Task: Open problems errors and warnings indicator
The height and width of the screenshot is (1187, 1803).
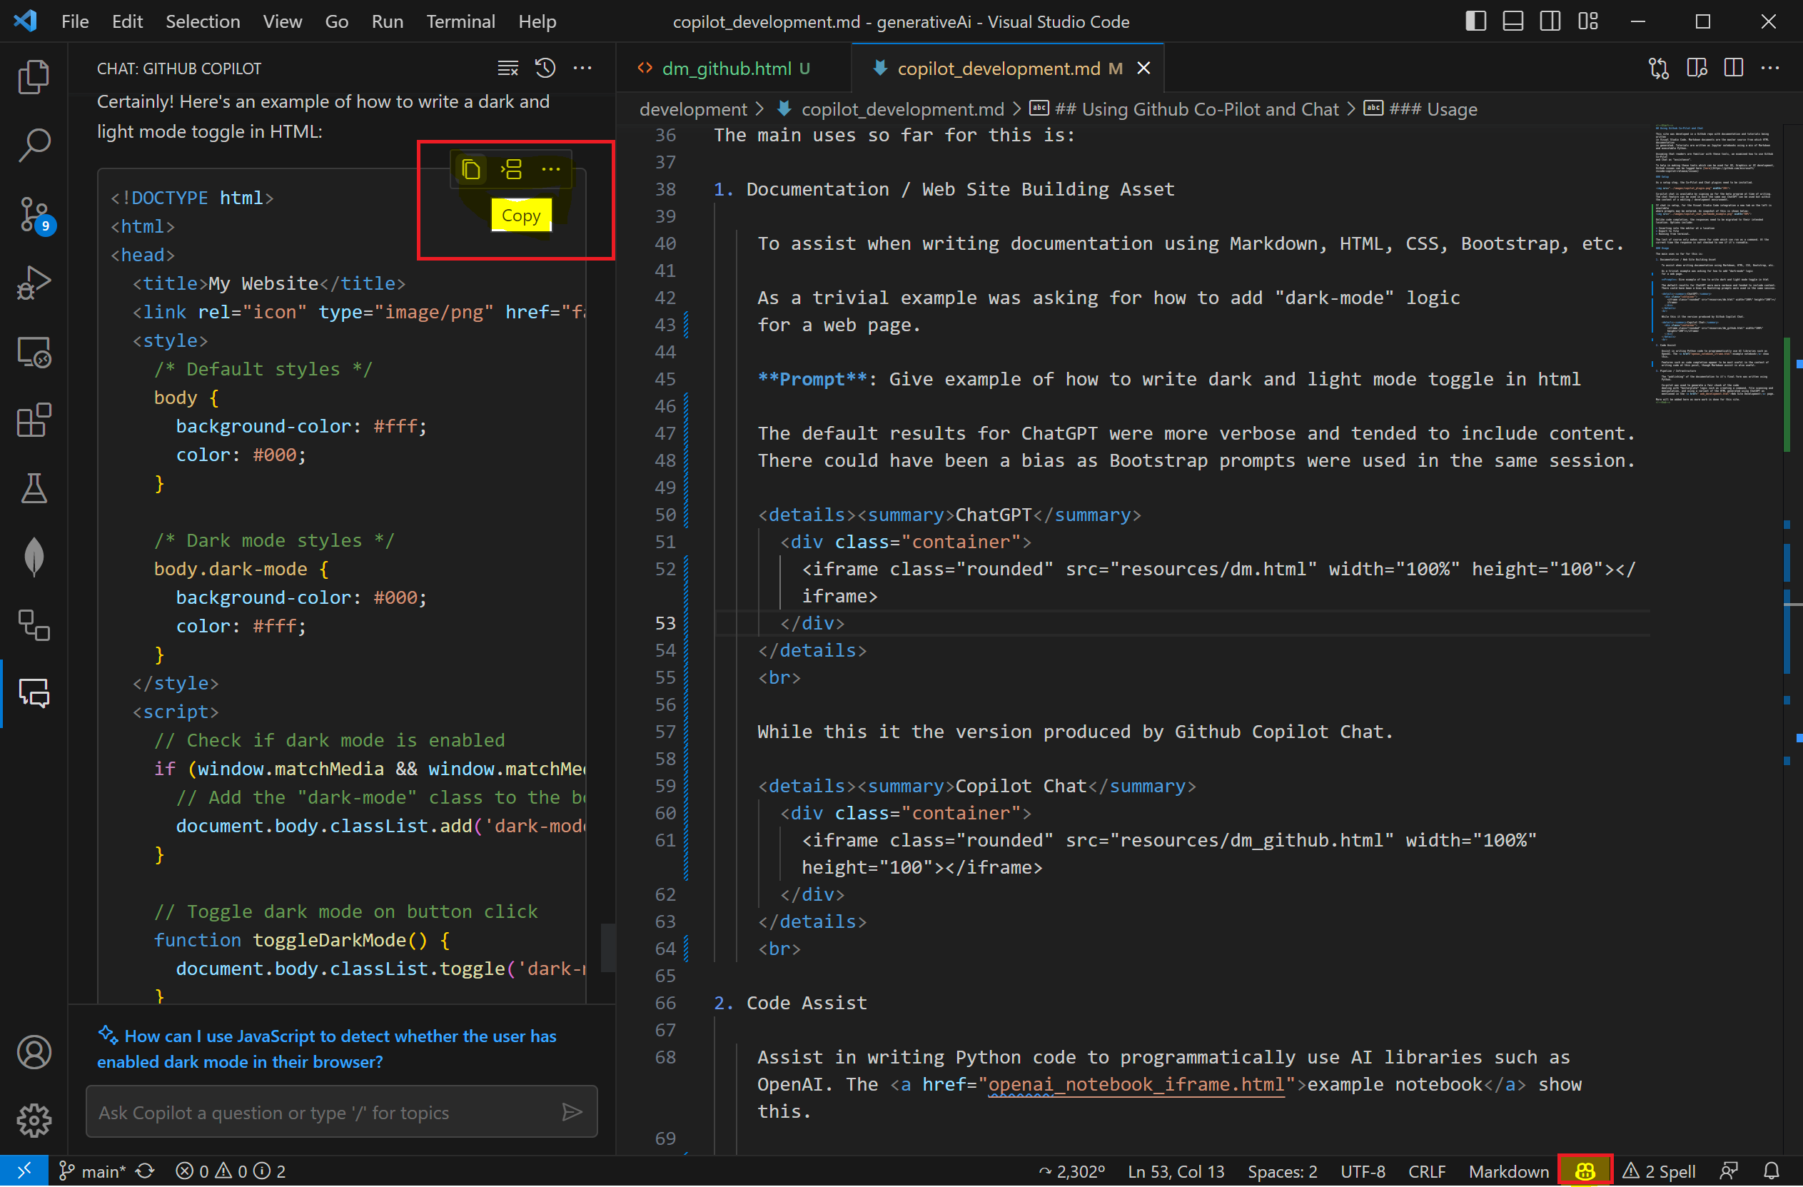Action: coord(231,1172)
